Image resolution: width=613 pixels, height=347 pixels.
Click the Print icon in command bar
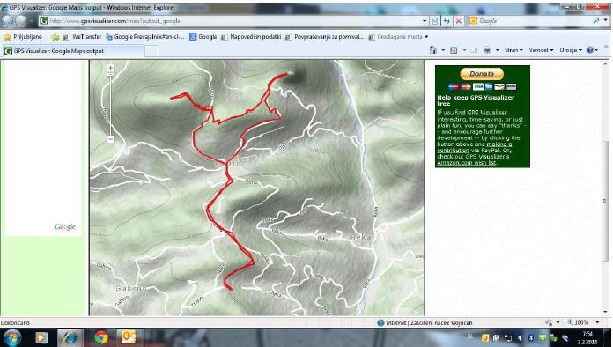pyautogui.click(x=487, y=50)
